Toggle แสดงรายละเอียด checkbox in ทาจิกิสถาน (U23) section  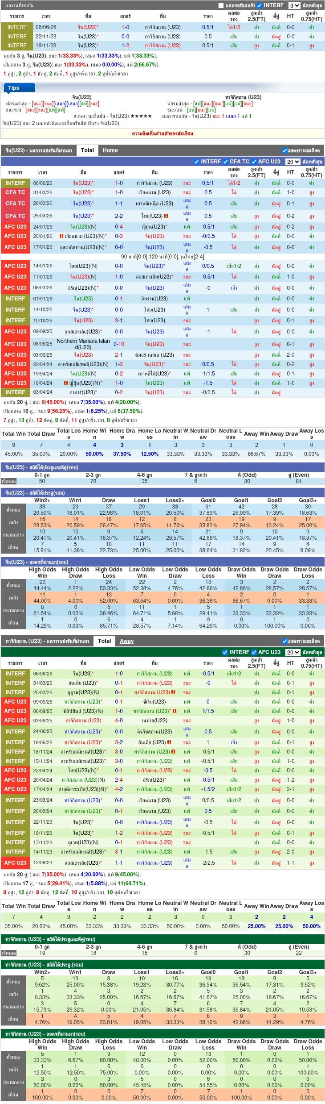pyautogui.click(x=284, y=641)
